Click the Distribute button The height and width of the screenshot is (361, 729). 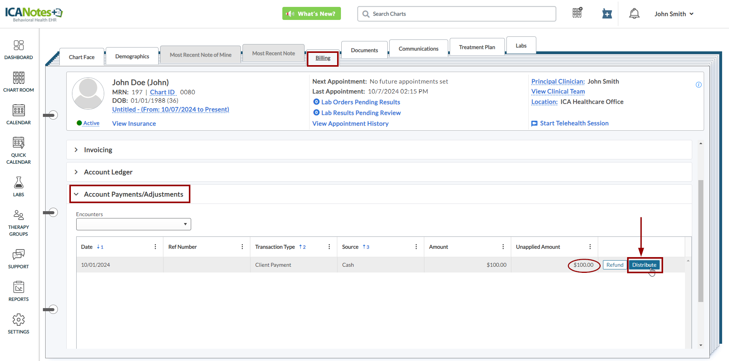pos(644,265)
